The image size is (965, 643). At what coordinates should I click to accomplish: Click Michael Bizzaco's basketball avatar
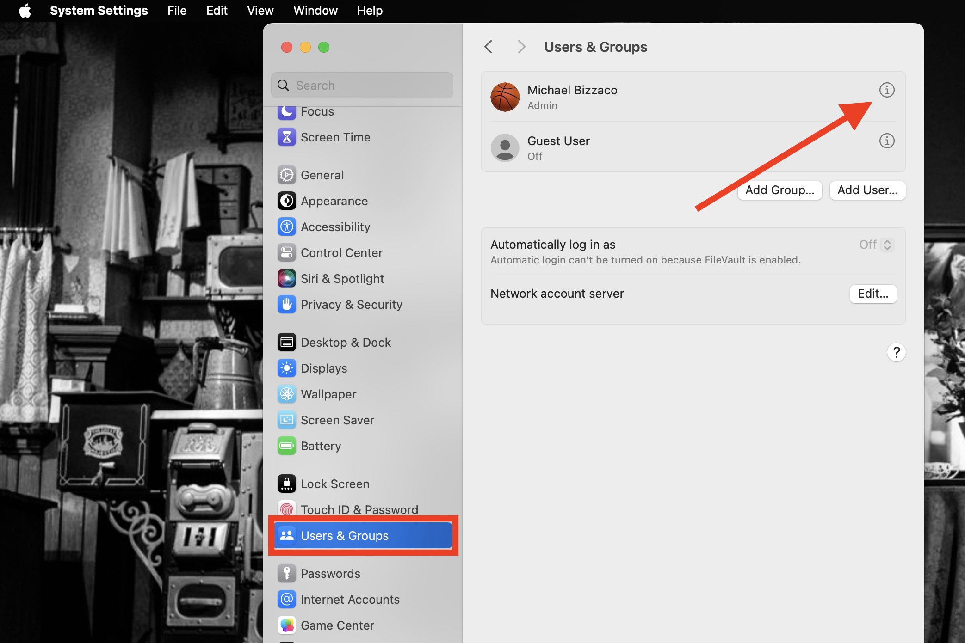pyautogui.click(x=505, y=97)
